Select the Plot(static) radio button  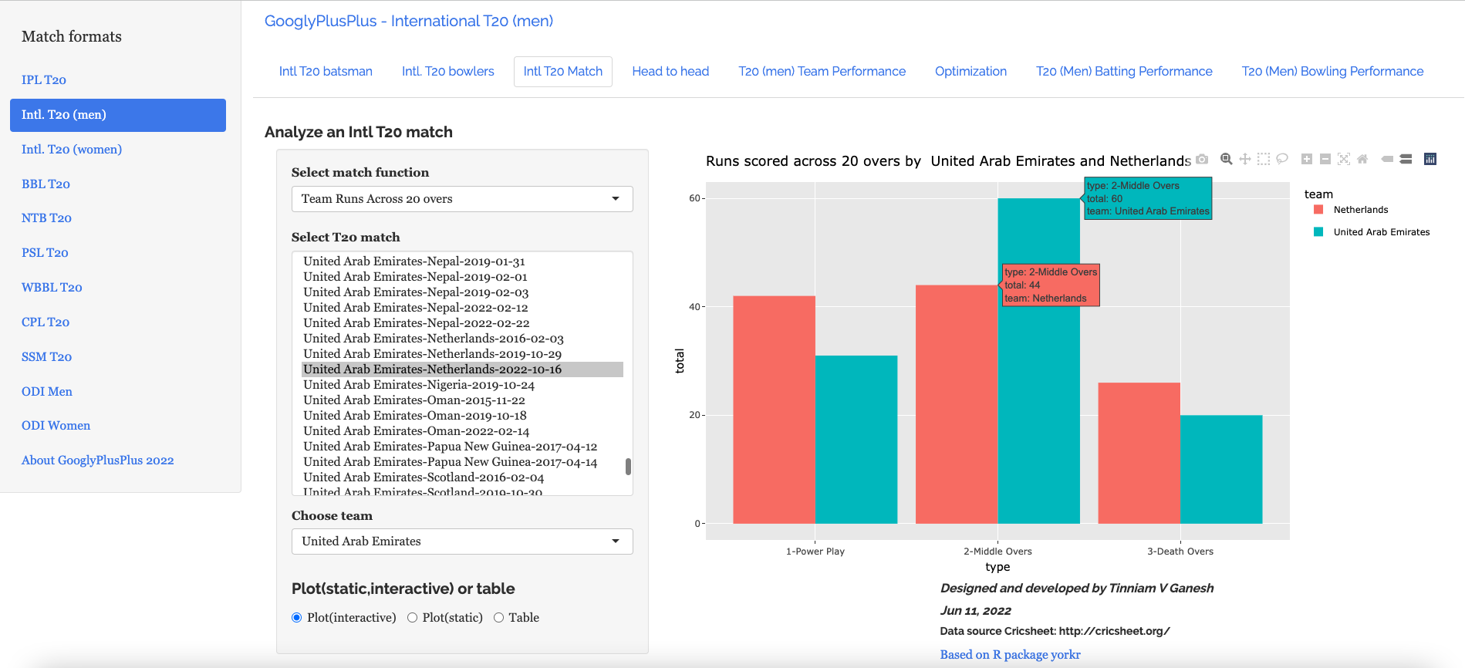[x=413, y=618]
